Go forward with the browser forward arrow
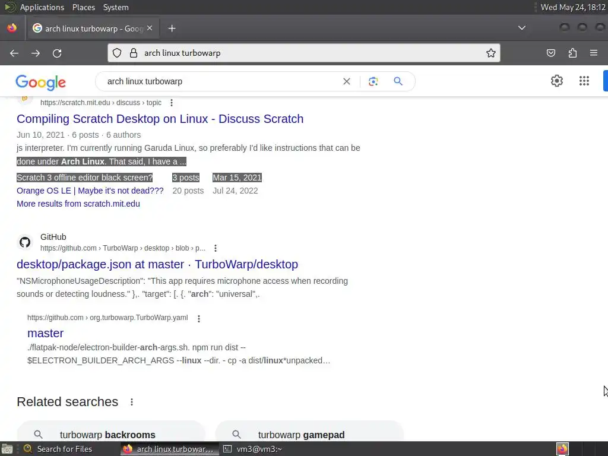The image size is (608, 456). click(36, 53)
